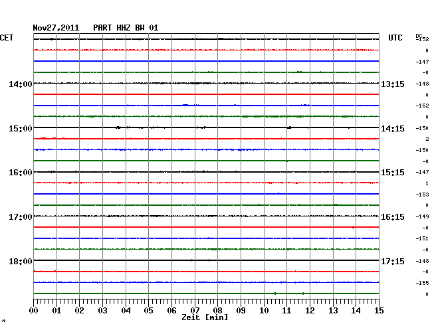Click minute 00 on the x-axis
Viewport: 432px width, 328px height.
(x=34, y=310)
